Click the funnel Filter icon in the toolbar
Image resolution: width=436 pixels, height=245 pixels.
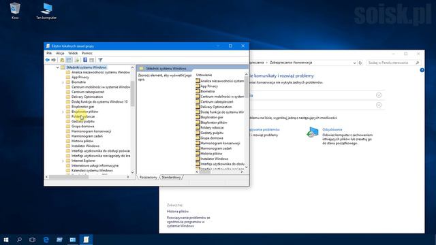pos(100,60)
